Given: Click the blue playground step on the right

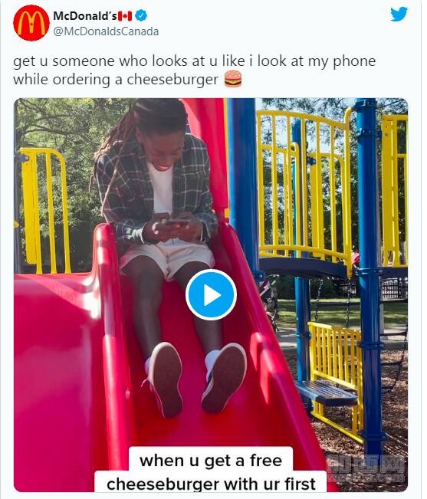Looking at the screenshot, I should [x=327, y=392].
